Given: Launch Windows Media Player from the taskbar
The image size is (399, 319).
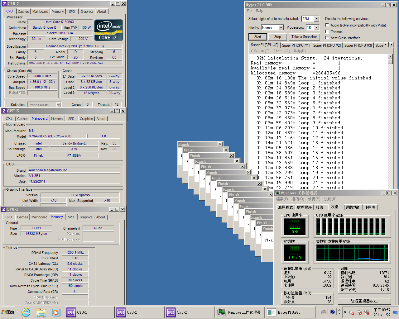Looking at the screenshot, I should [56, 312].
